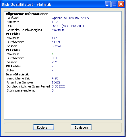Click the Disk value DVD-R MCC 03RG20
The width and height of the screenshot is (126, 137).
pyautogui.click(x=68, y=26)
